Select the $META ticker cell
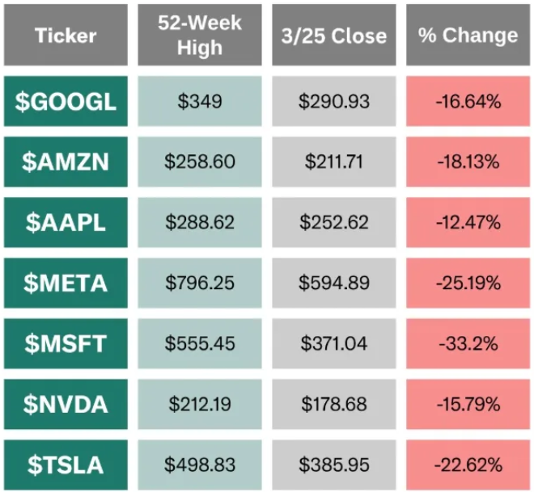The image size is (534, 492). 66,283
